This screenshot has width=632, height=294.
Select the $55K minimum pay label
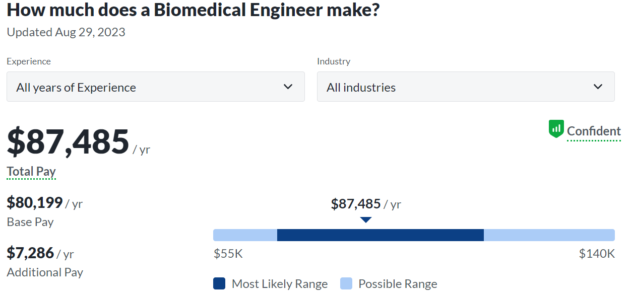[x=228, y=254]
